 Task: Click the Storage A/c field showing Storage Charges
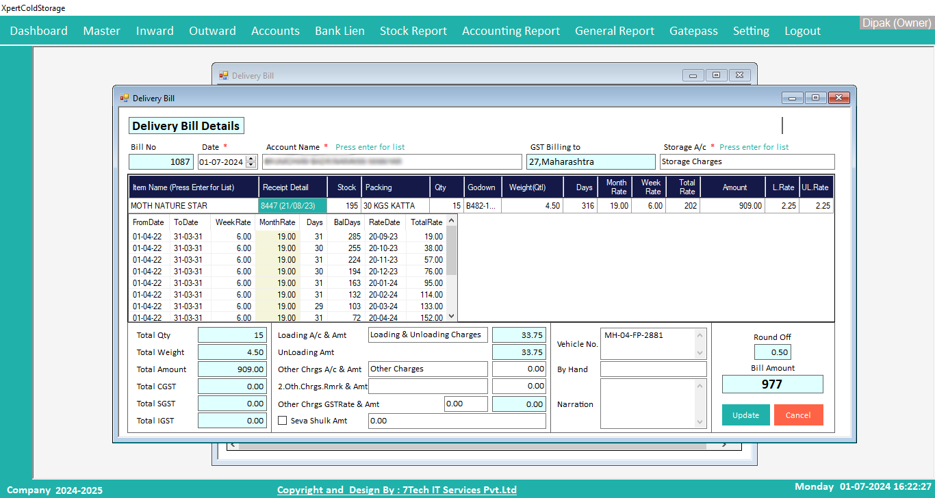click(746, 162)
